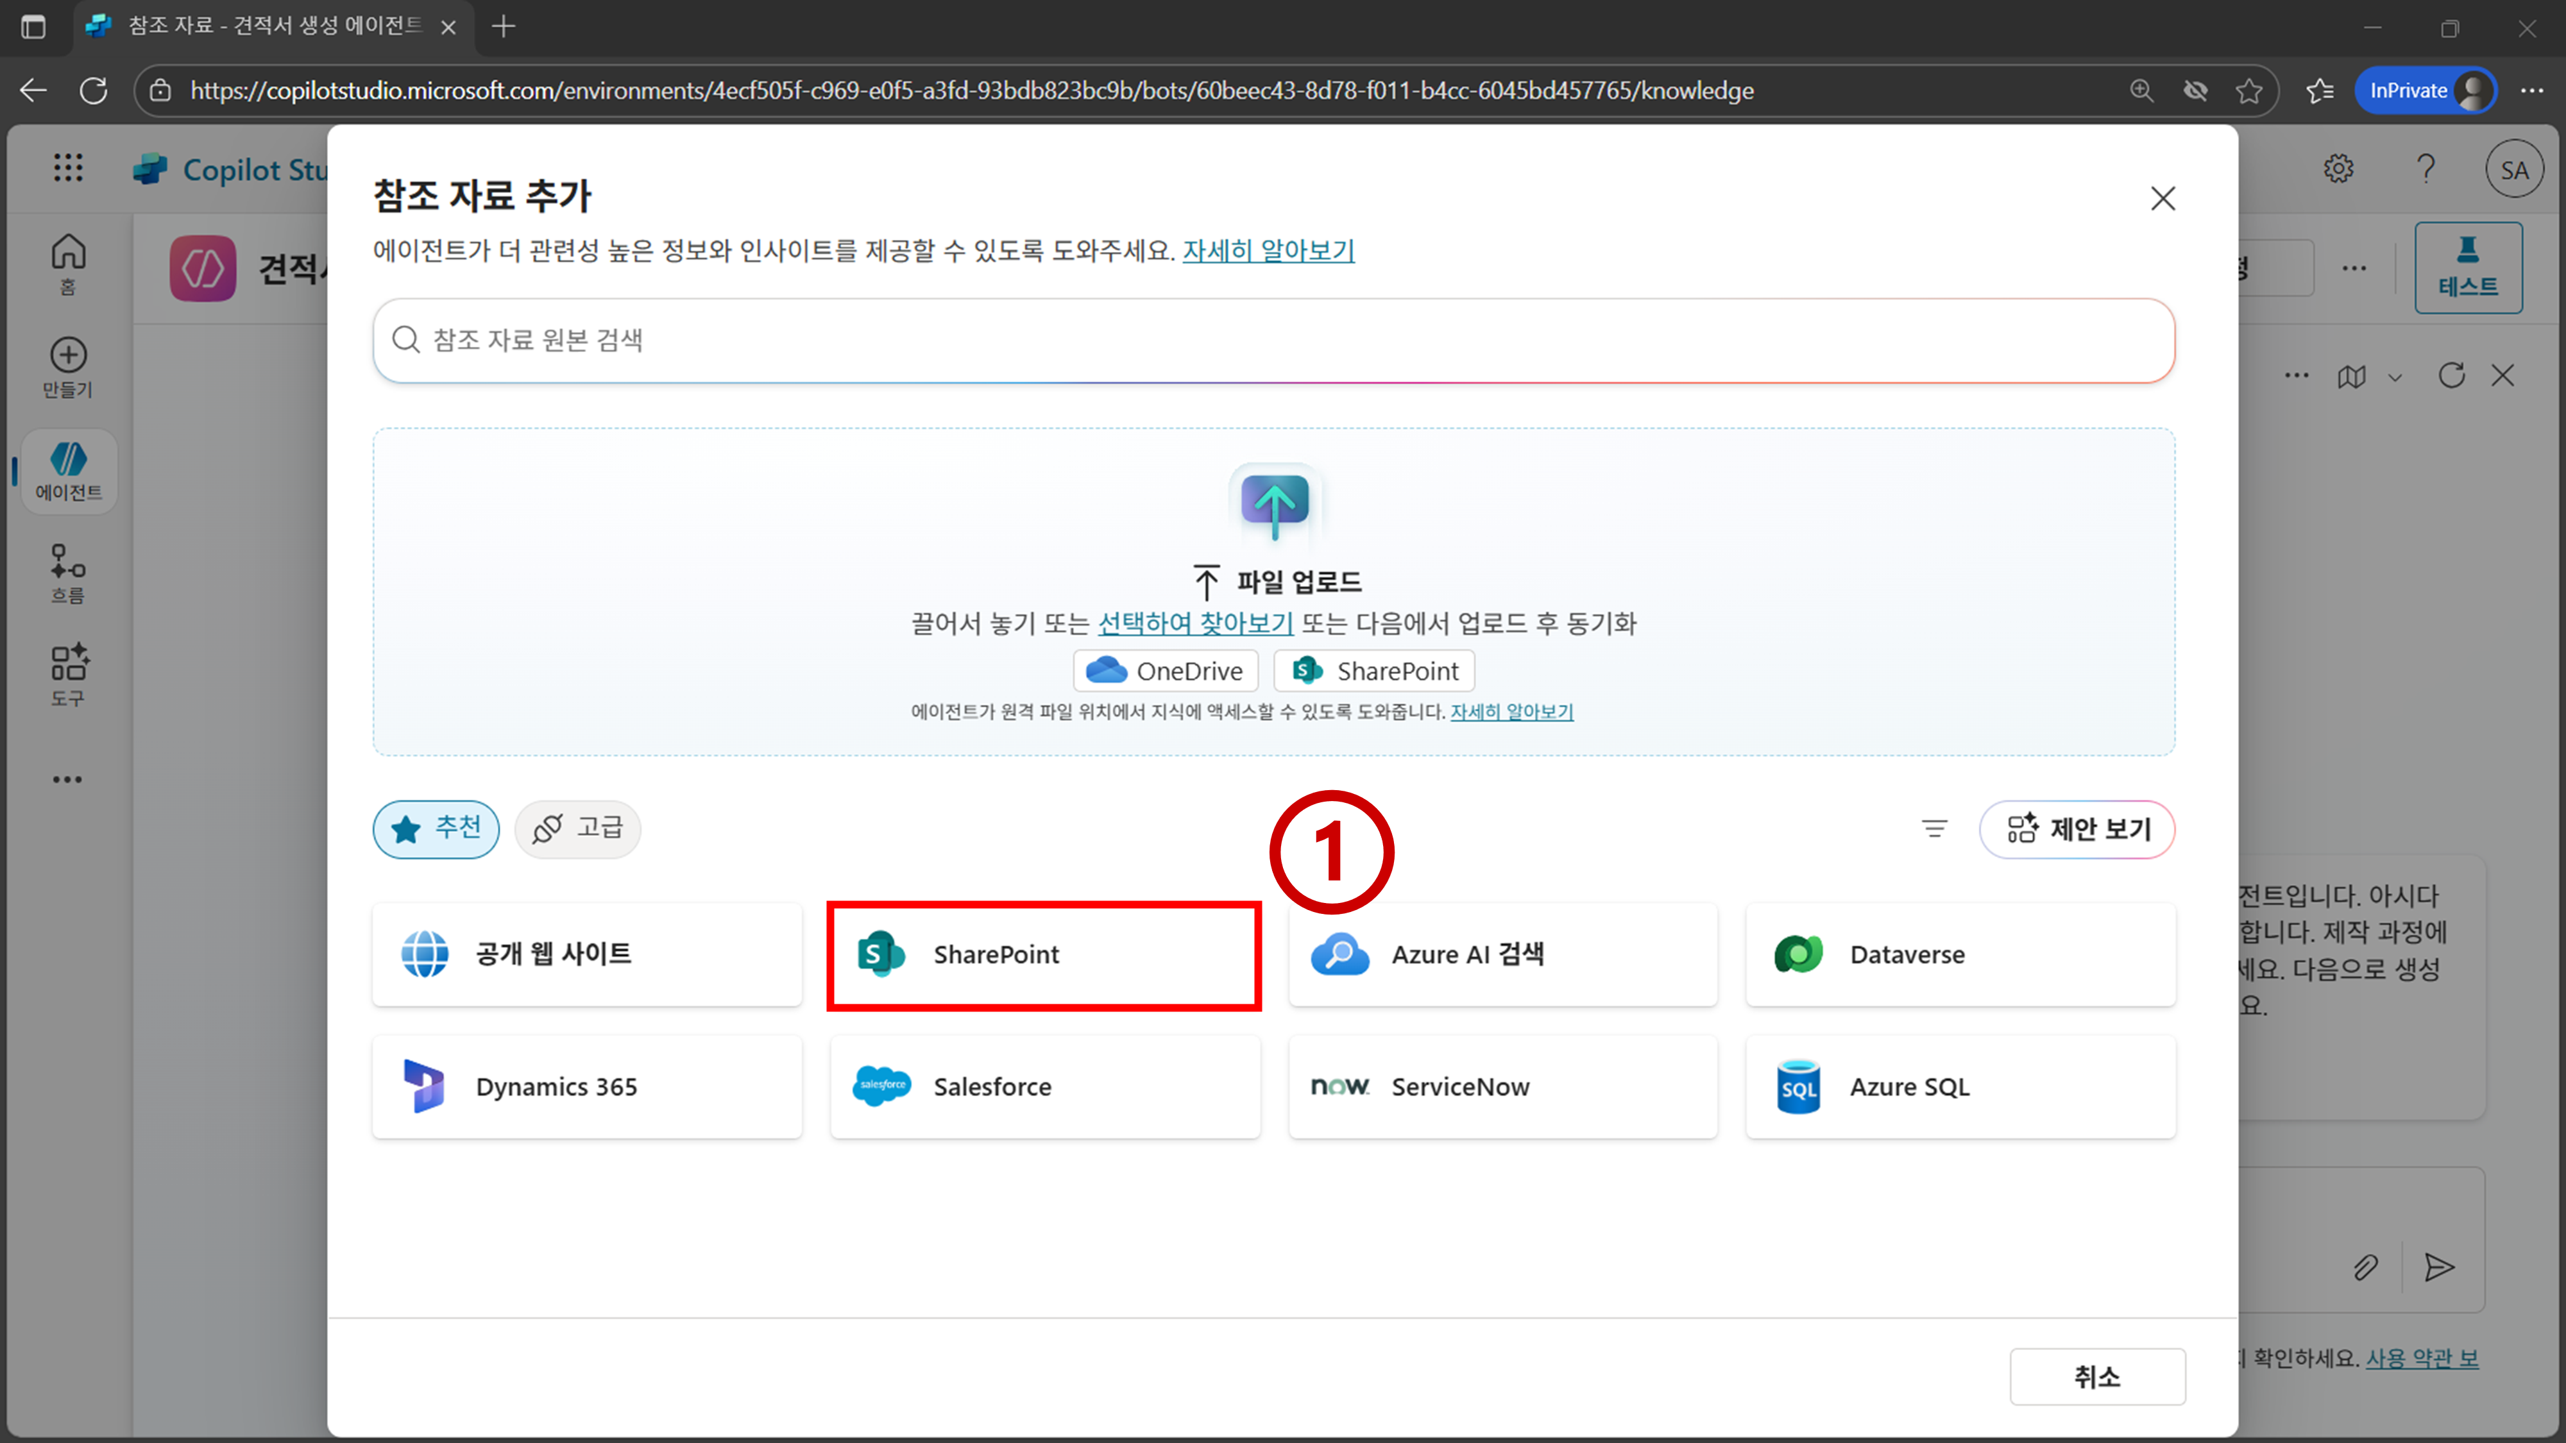Switch to the 추천 tab

point(436,829)
